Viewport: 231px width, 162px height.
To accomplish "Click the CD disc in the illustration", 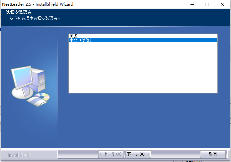I will click(42, 97).
